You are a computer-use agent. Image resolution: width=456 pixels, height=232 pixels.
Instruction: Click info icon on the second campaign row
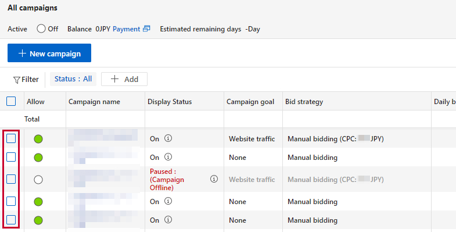[x=168, y=157]
